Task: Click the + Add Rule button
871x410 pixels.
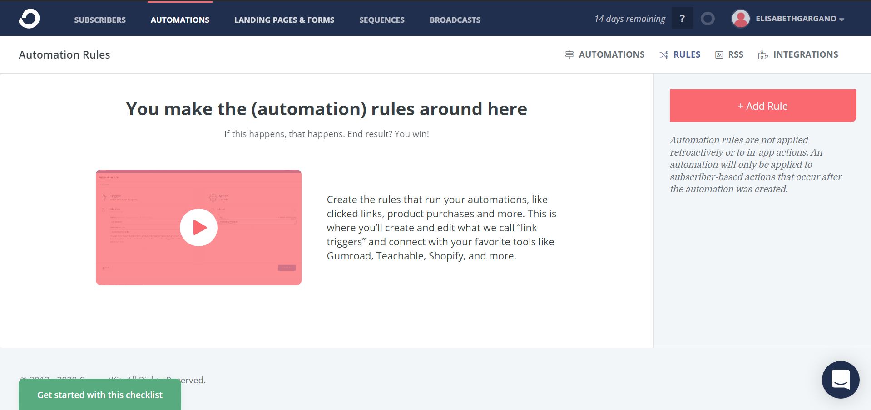Action: click(x=763, y=106)
